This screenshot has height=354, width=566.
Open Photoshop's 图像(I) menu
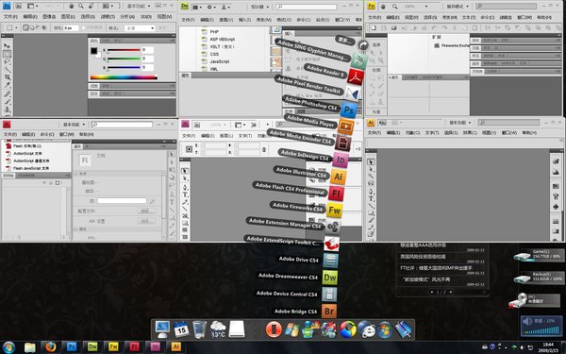[49, 17]
